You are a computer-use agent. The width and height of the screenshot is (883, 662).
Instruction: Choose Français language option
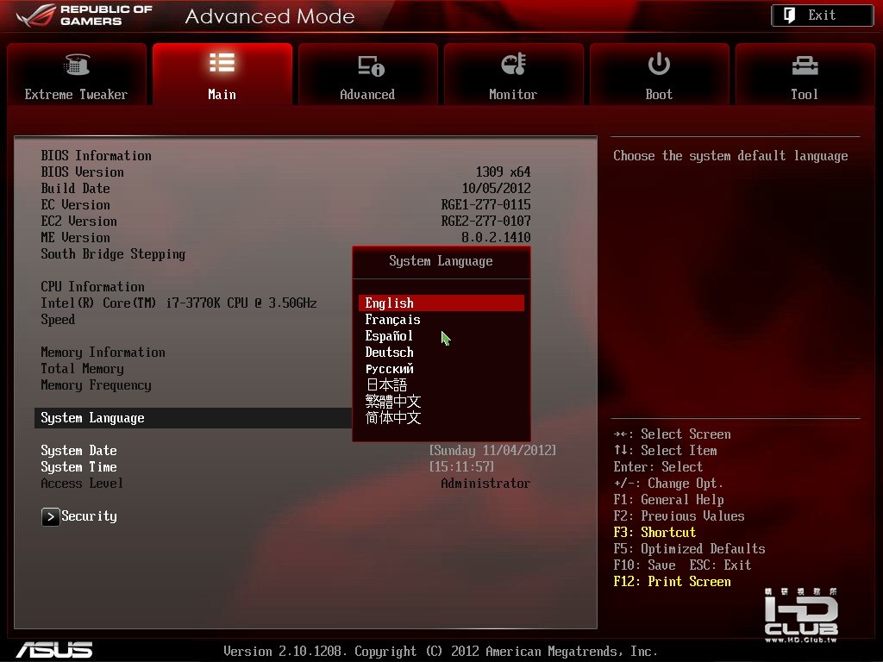click(x=392, y=320)
